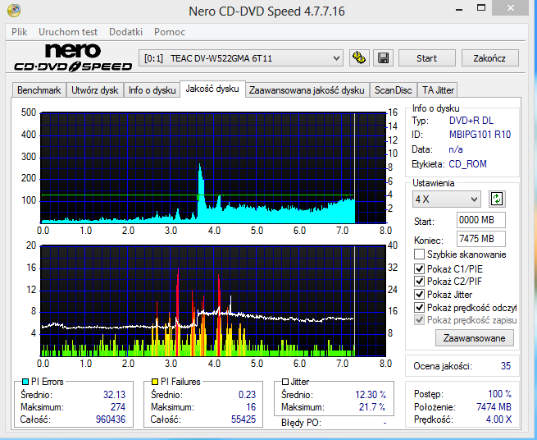Switch to the TA Jitter tab
Viewport: 537px width, 440px height.
(438, 90)
